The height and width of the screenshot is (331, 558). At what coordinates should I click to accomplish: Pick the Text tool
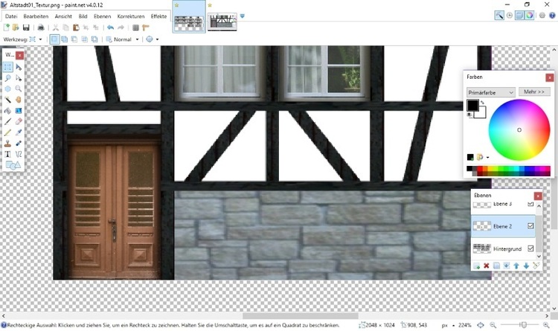click(8, 154)
